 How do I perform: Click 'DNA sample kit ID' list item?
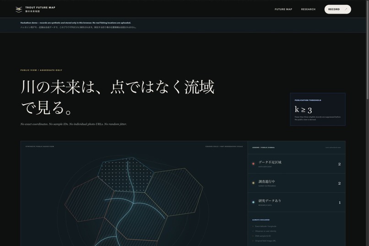coord(263,236)
